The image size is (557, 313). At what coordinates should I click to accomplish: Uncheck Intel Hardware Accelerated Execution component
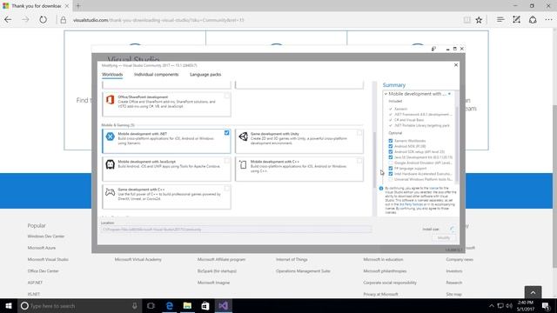pyautogui.click(x=391, y=174)
